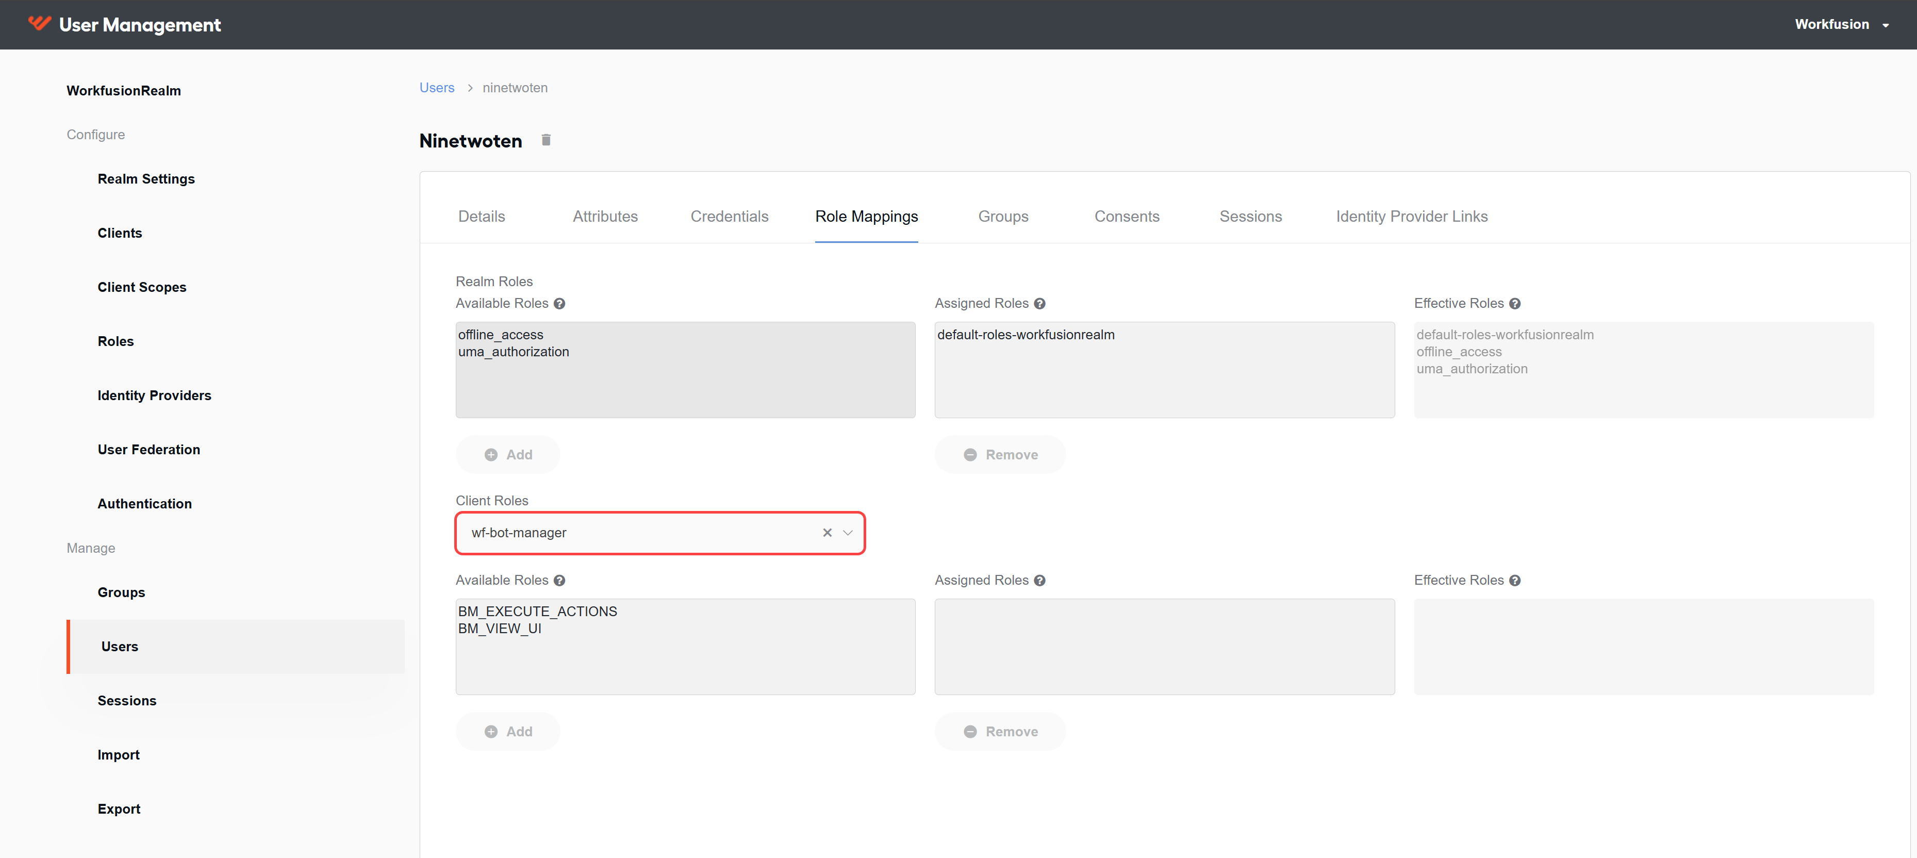Click the WorkfusionRealm sidebar heading
Screen dimensions: 1917x858
(x=124, y=91)
